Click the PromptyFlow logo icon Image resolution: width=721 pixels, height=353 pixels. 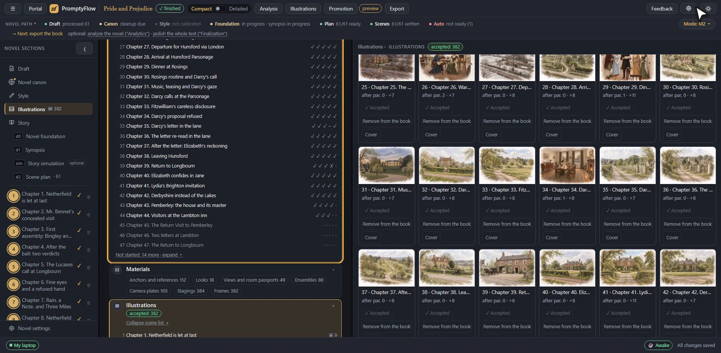click(54, 9)
